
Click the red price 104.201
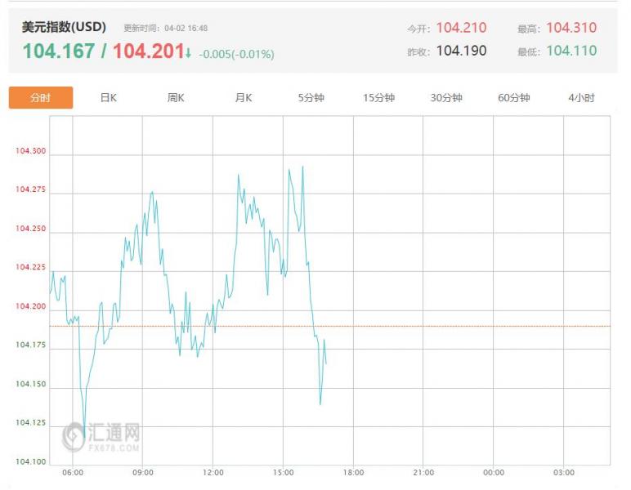coord(147,51)
